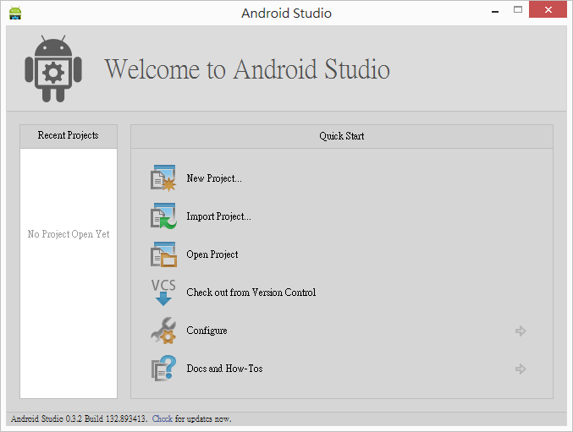Click the VCS checkout arrow icon
Screen dimensions: 573x432
(163, 293)
